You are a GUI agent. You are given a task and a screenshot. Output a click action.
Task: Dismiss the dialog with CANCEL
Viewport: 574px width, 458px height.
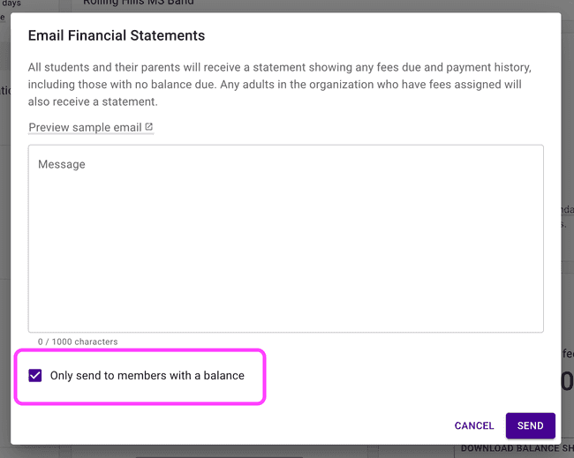click(474, 425)
